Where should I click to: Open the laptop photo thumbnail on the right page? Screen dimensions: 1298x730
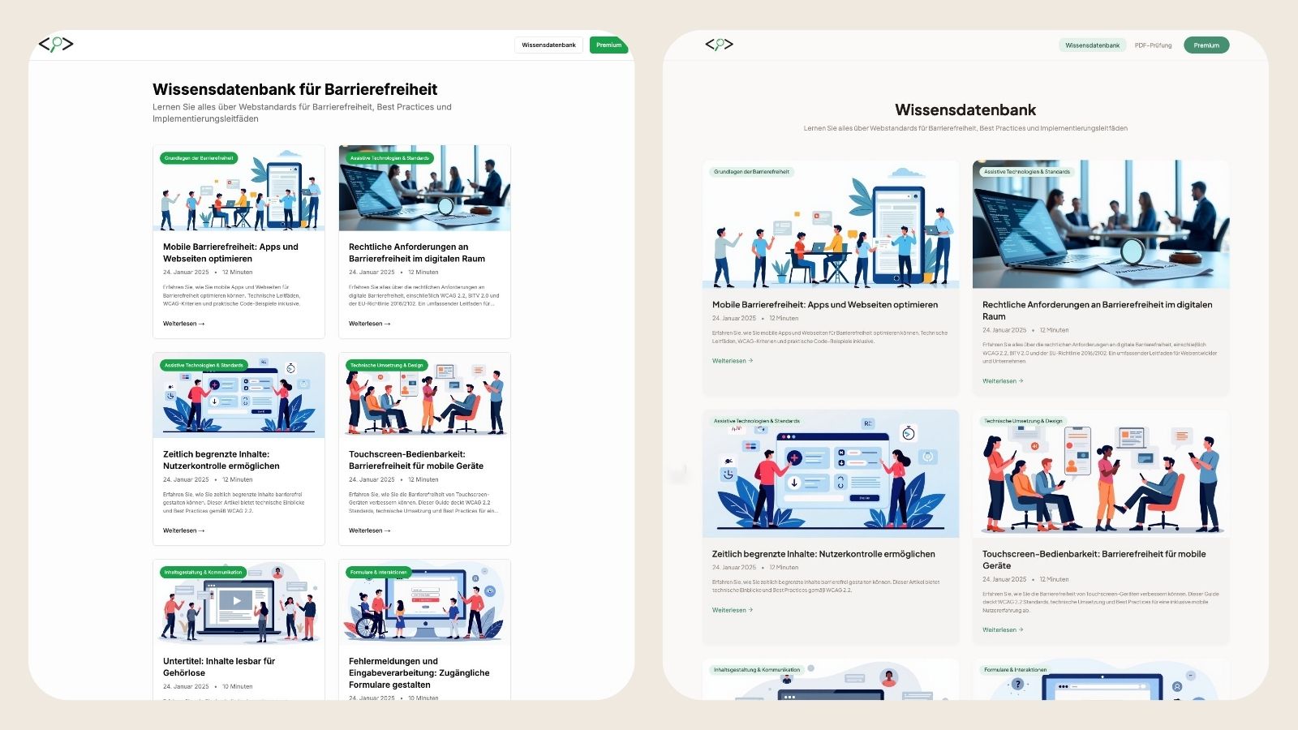(x=1101, y=224)
